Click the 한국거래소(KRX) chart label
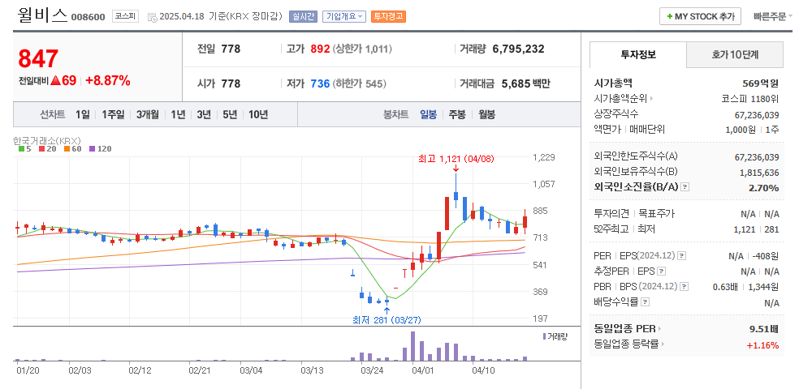 pos(47,140)
